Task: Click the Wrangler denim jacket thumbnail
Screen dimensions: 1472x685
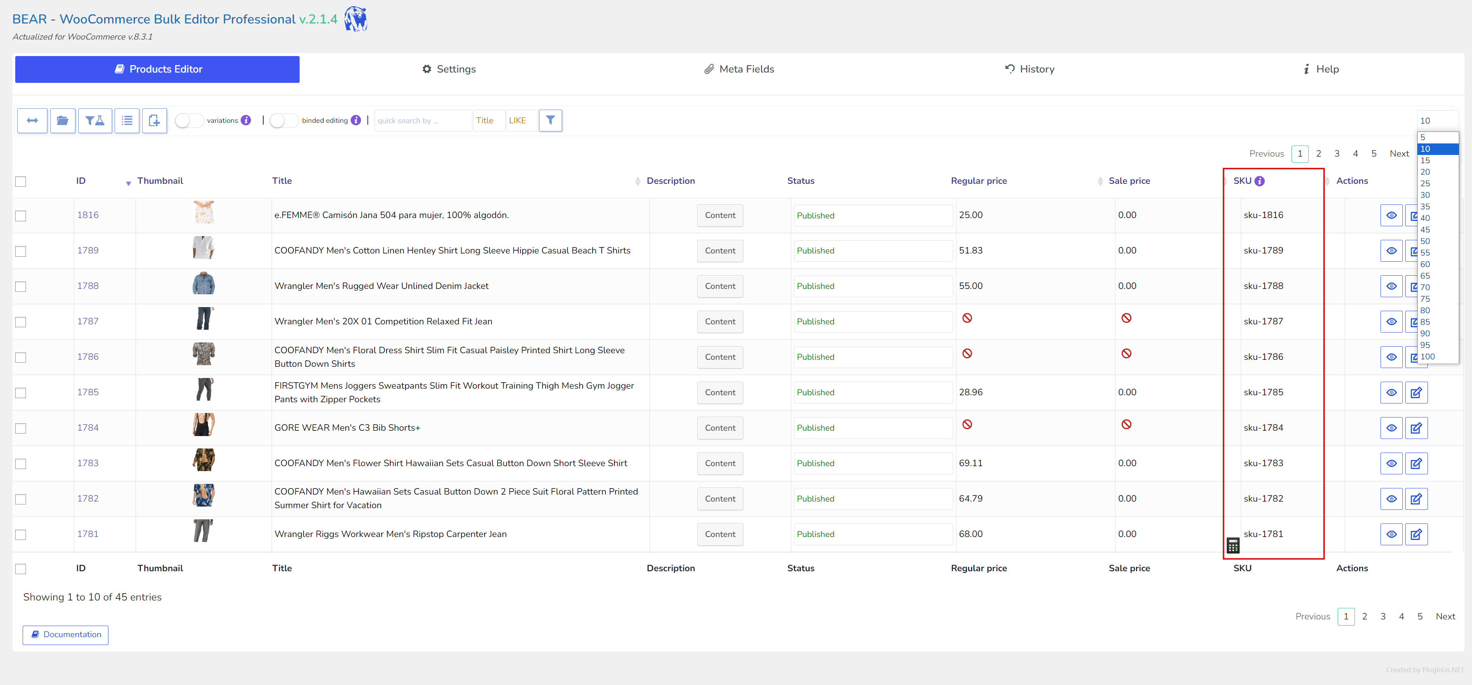Action: (x=204, y=284)
